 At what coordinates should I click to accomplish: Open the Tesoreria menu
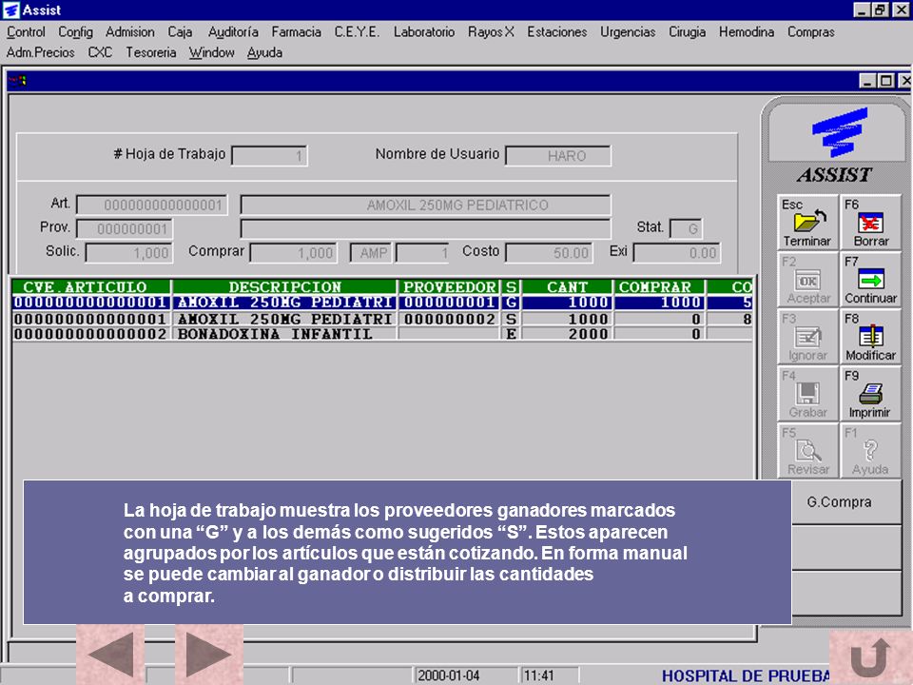(151, 52)
